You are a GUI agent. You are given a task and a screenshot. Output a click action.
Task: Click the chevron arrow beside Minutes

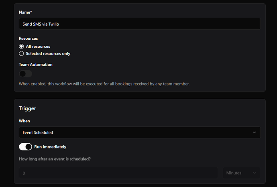click(254, 173)
